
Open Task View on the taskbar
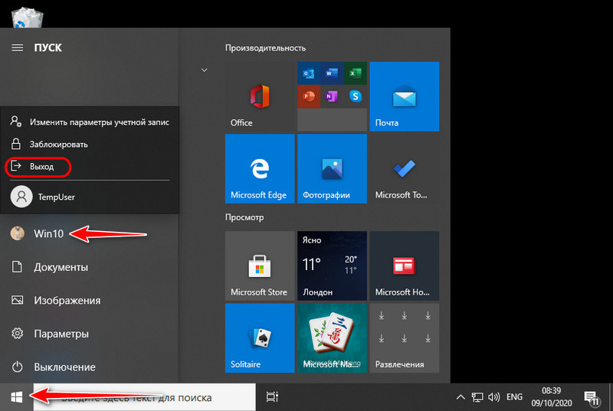pyautogui.click(x=272, y=397)
